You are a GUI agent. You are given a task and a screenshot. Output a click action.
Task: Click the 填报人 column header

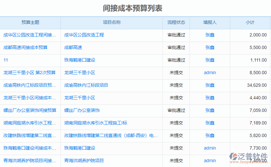point(210,23)
